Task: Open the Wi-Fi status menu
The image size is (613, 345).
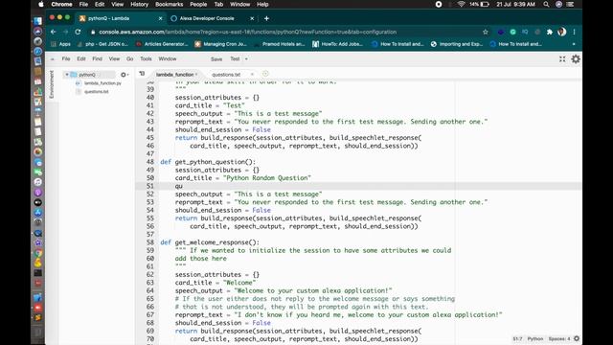Action: (462, 4)
